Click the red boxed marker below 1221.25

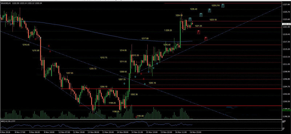click(198, 32)
